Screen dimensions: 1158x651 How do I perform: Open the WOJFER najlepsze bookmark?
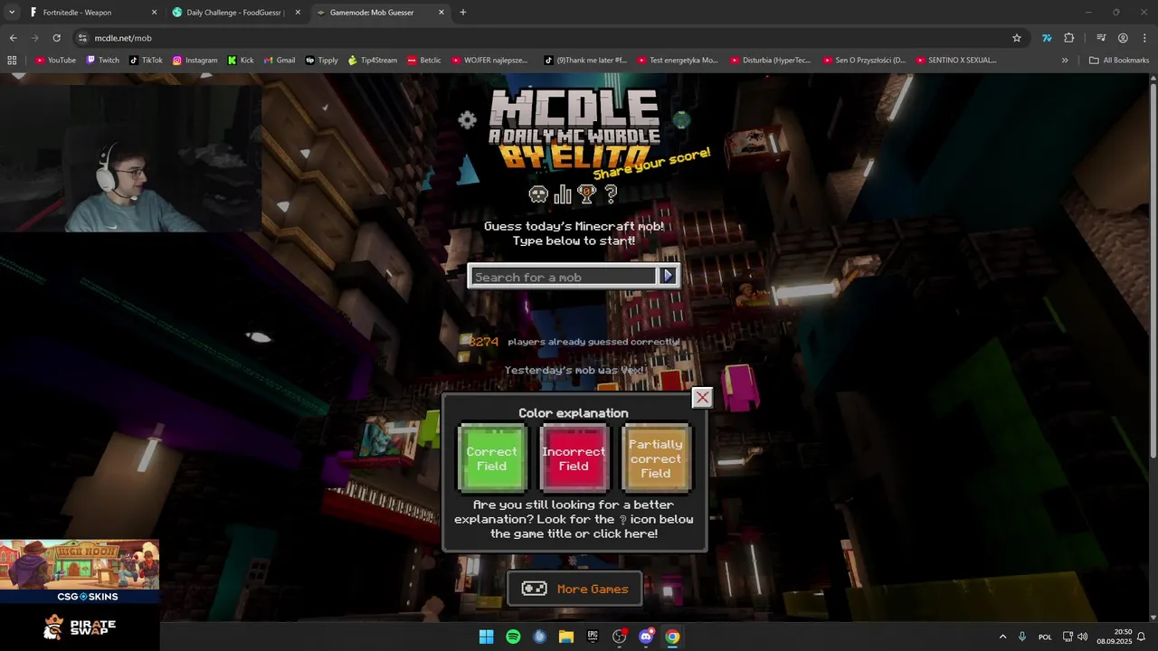[x=489, y=61]
